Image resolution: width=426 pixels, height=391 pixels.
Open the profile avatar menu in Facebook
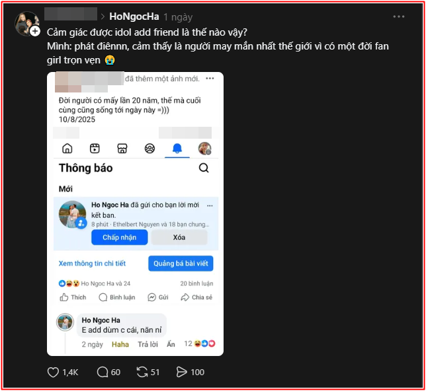coord(204,149)
